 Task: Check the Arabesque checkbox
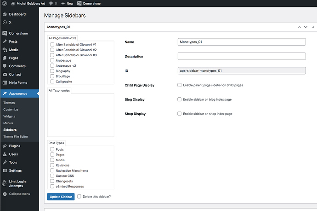52,60
